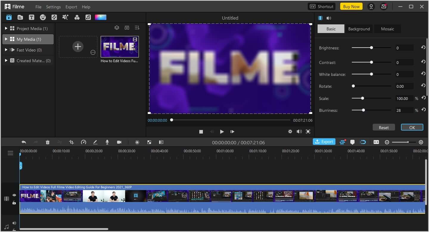Open the Settings menu
The image size is (429, 232).
pos(53,7)
